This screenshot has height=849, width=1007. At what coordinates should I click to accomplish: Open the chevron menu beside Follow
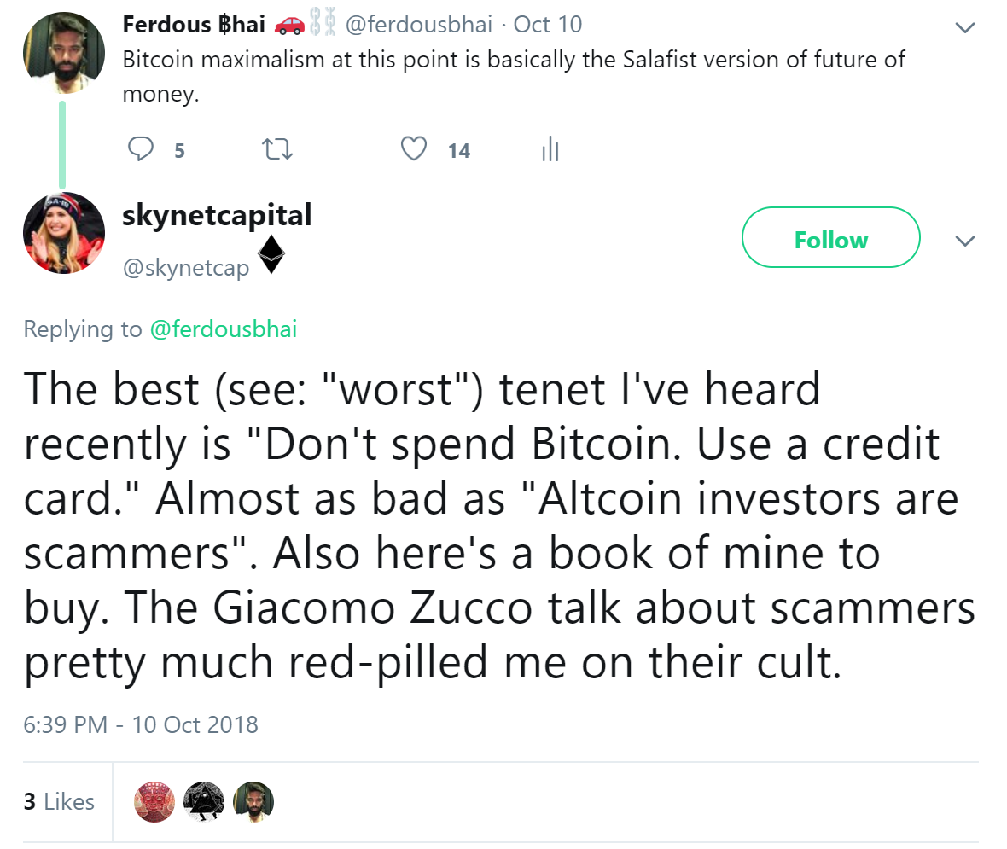(x=964, y=241)
